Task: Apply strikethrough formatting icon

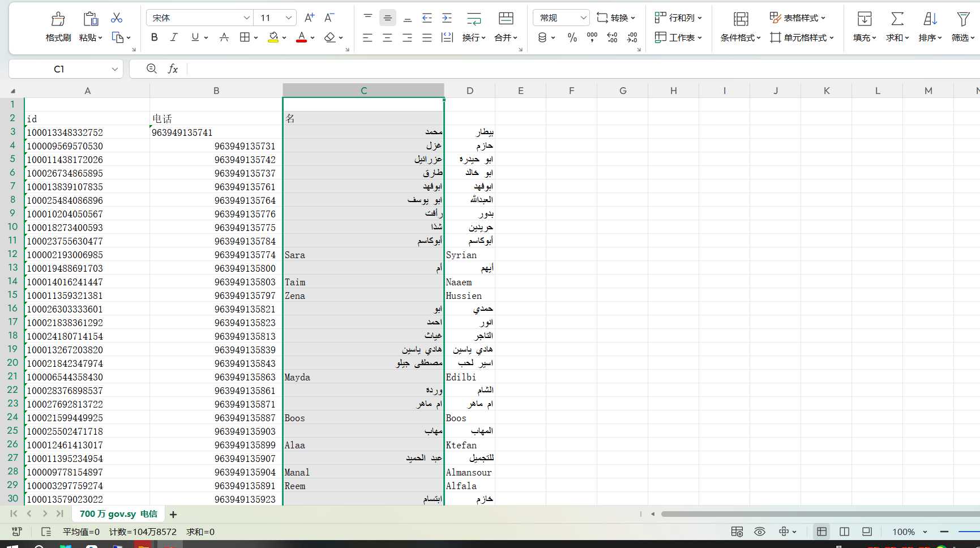Action: click(x=224, y=37)
